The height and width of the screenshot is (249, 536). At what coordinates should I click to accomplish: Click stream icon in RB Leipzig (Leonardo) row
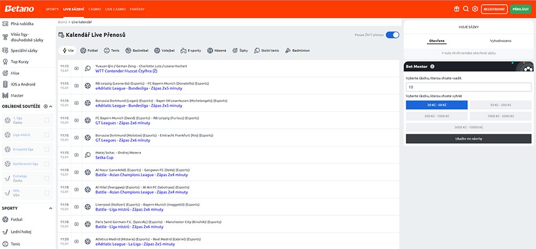(77, 86)
